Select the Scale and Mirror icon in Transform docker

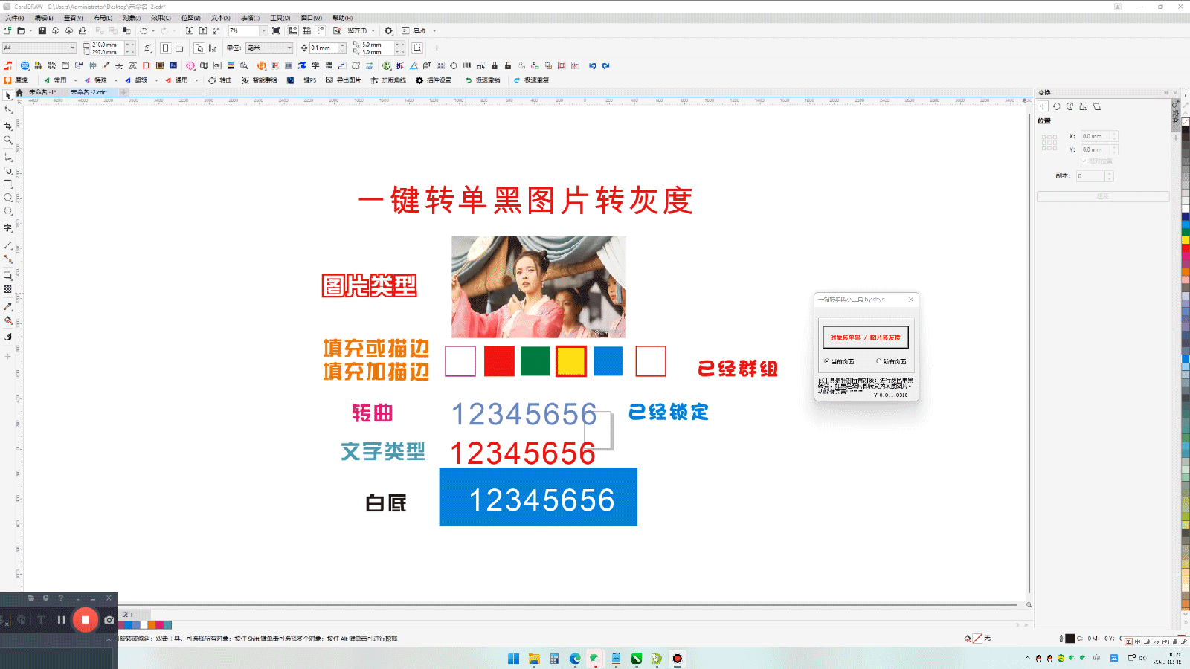[1070, 106]
